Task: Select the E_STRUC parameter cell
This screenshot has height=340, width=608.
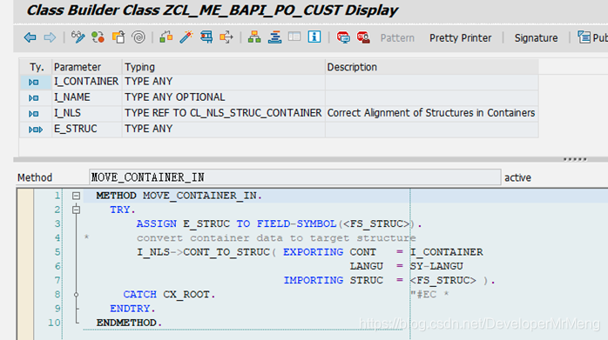Action: point(87,129)
